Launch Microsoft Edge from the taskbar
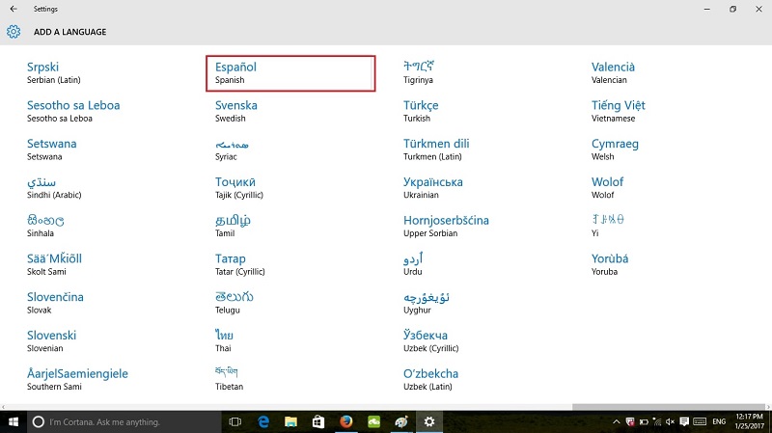 262,421
